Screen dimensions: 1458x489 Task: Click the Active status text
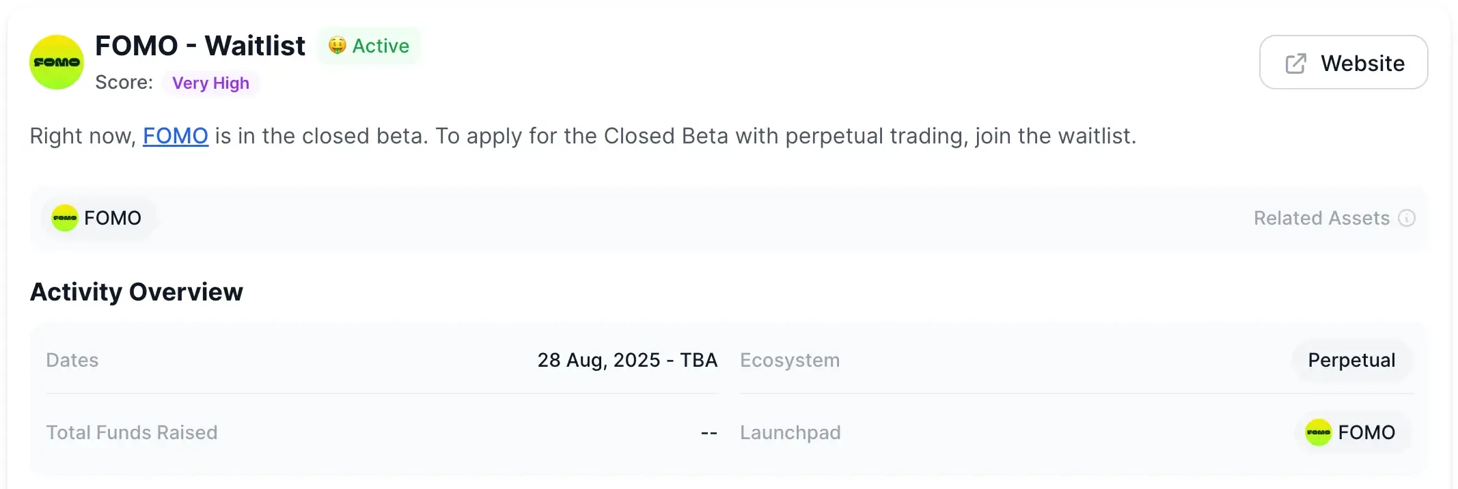pyautogui.click(x=381, y=46)
